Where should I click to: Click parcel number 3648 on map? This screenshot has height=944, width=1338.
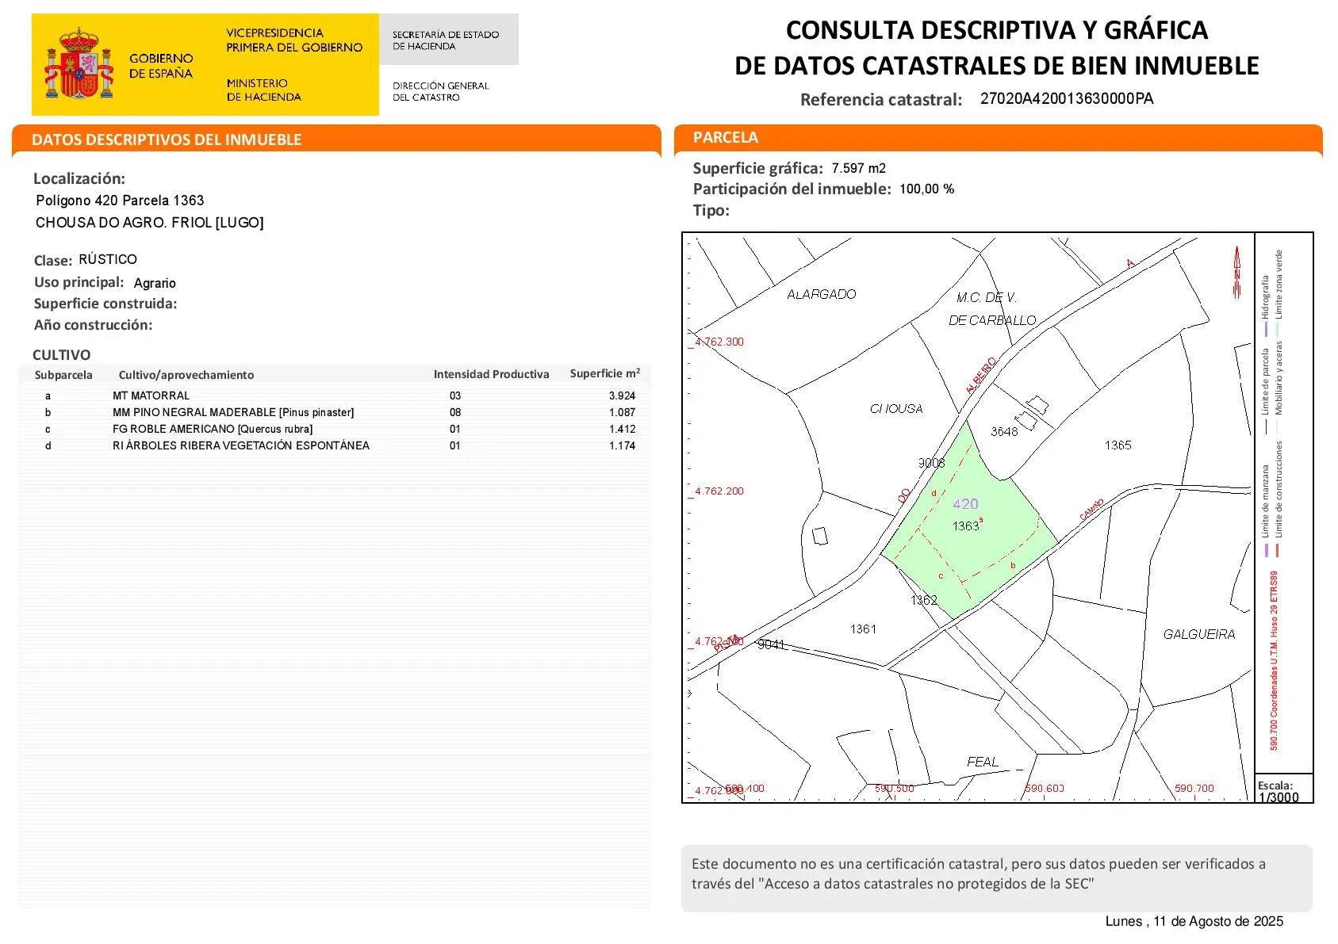(1004, 432)
